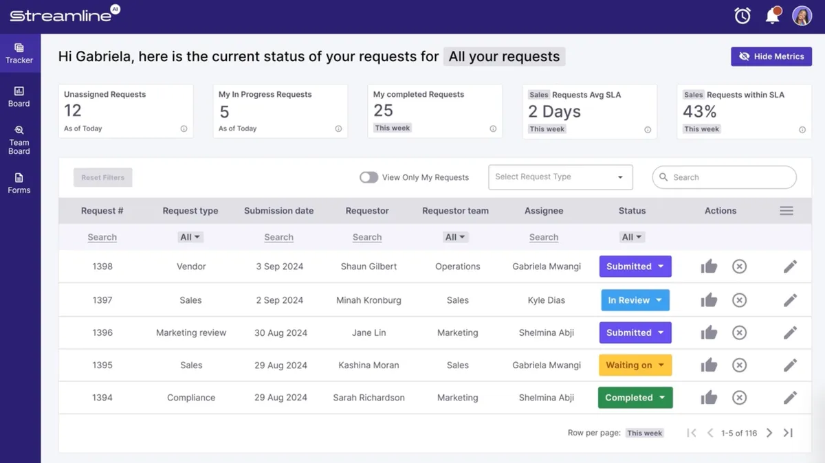The image size is (825, 463).
Task: Change Submitted status of request 1396
Action: (635, 332)
